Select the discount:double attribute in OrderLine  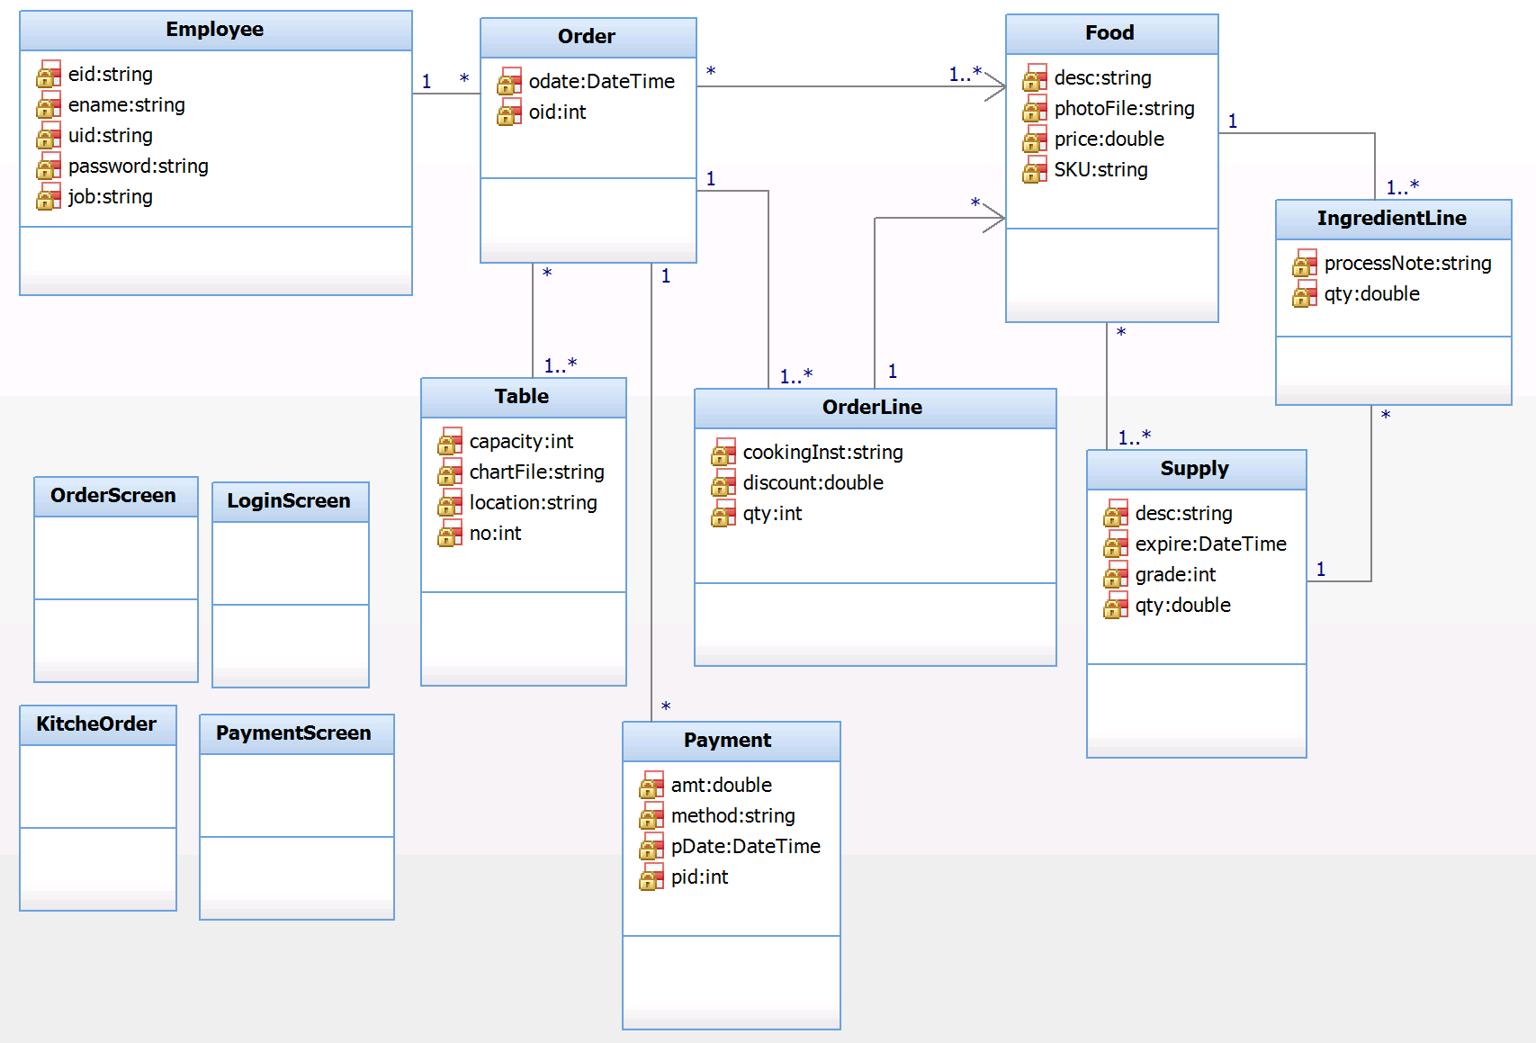[813, 483]
